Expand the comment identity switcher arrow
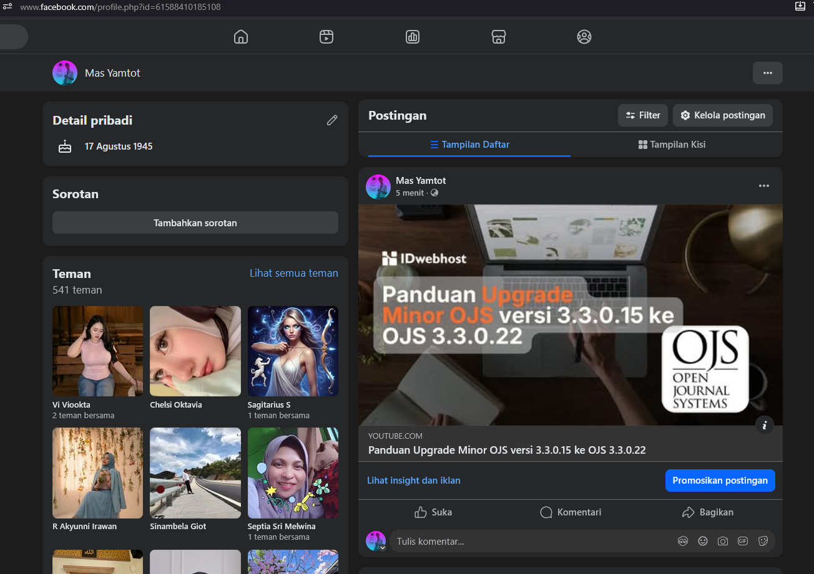 pos(383,548)
